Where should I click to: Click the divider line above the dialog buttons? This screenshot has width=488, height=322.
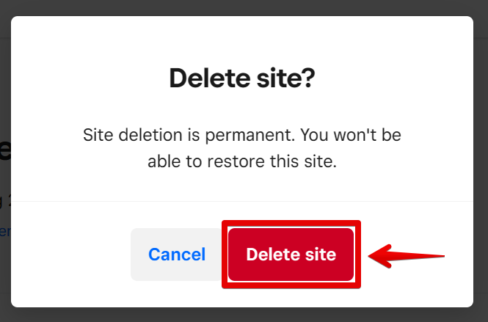242,201
